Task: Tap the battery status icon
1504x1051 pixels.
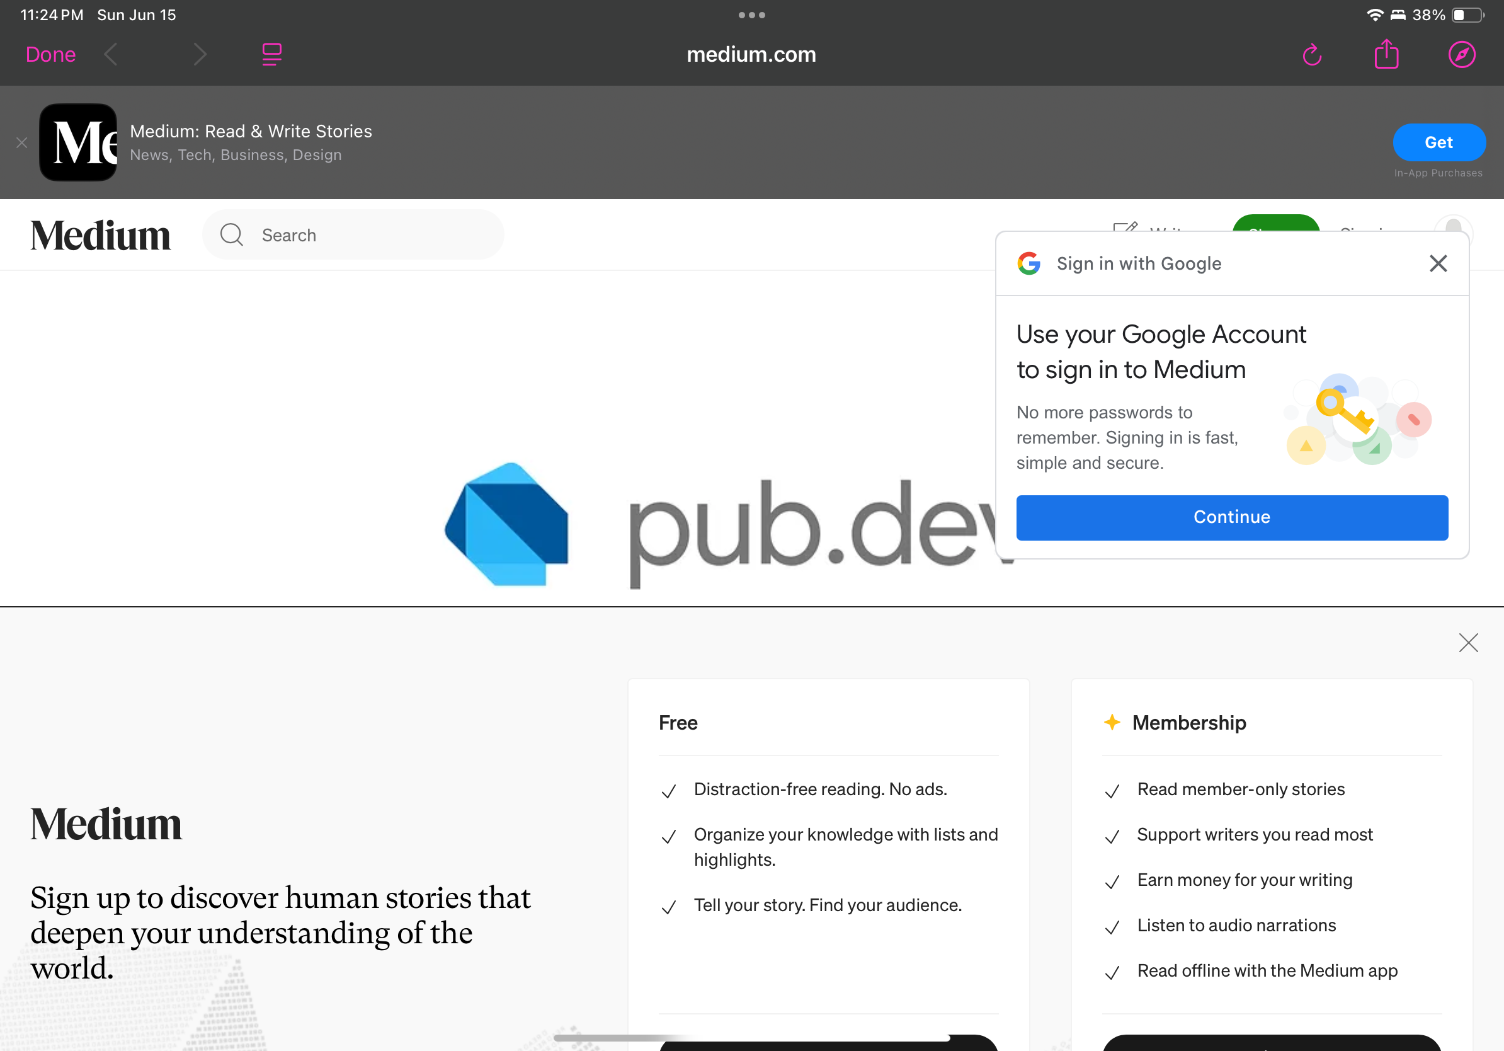Action: click(x=1469, y=14)
